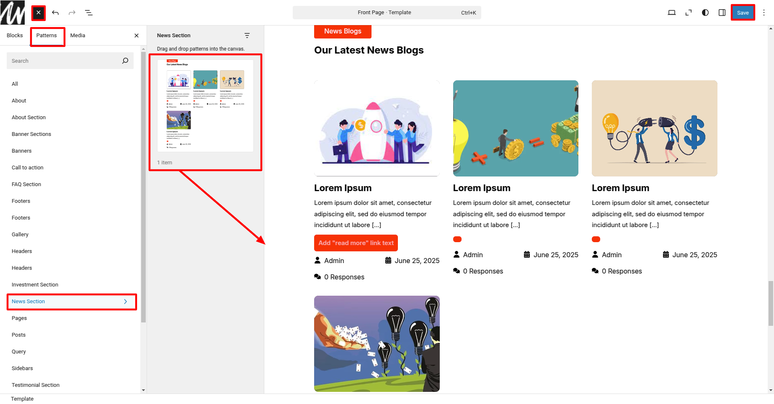Screen dimensions: 774x404
Task: Toggle the Settings sidebar panel
Action: click(722, 13)
